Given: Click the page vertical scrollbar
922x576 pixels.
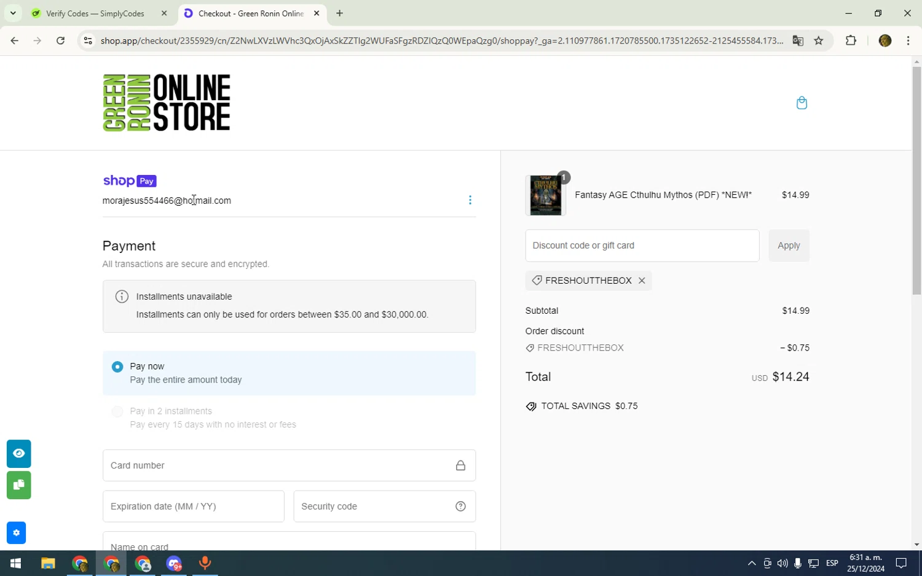Looking at the screenshot, I should tap(916, 181).
